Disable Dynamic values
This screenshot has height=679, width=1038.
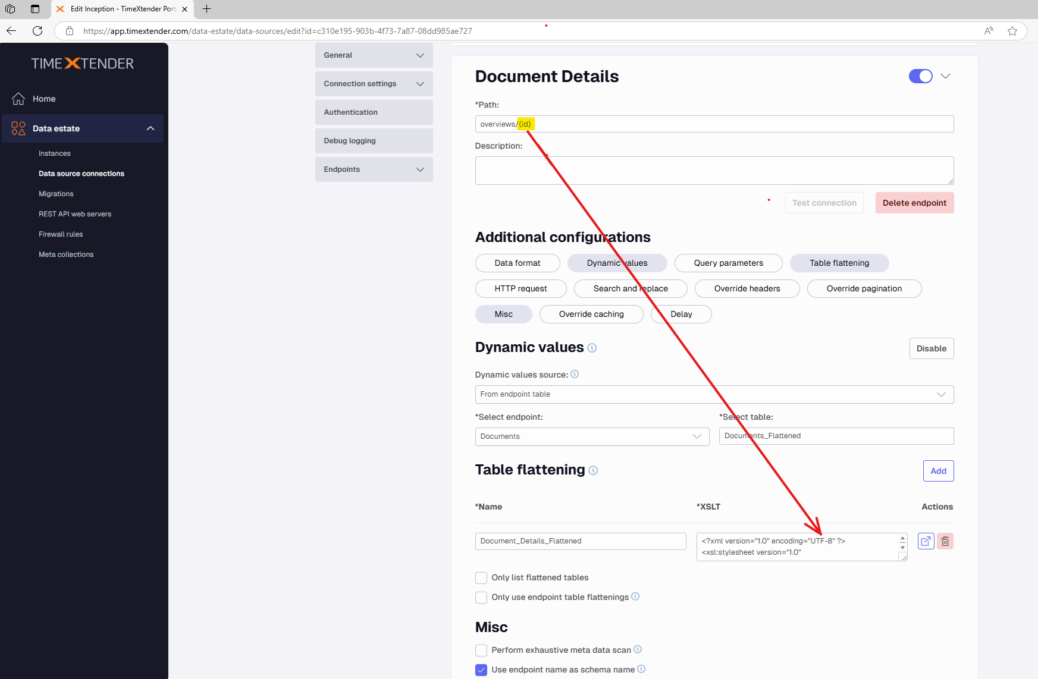(932, 348)
